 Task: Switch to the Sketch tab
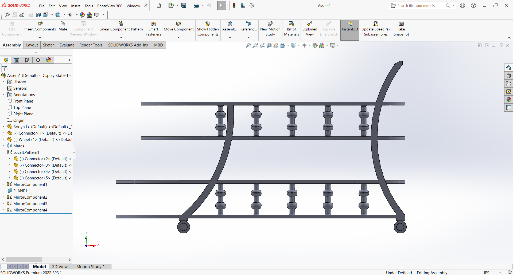pyautogui.click(x=49, y=45)
